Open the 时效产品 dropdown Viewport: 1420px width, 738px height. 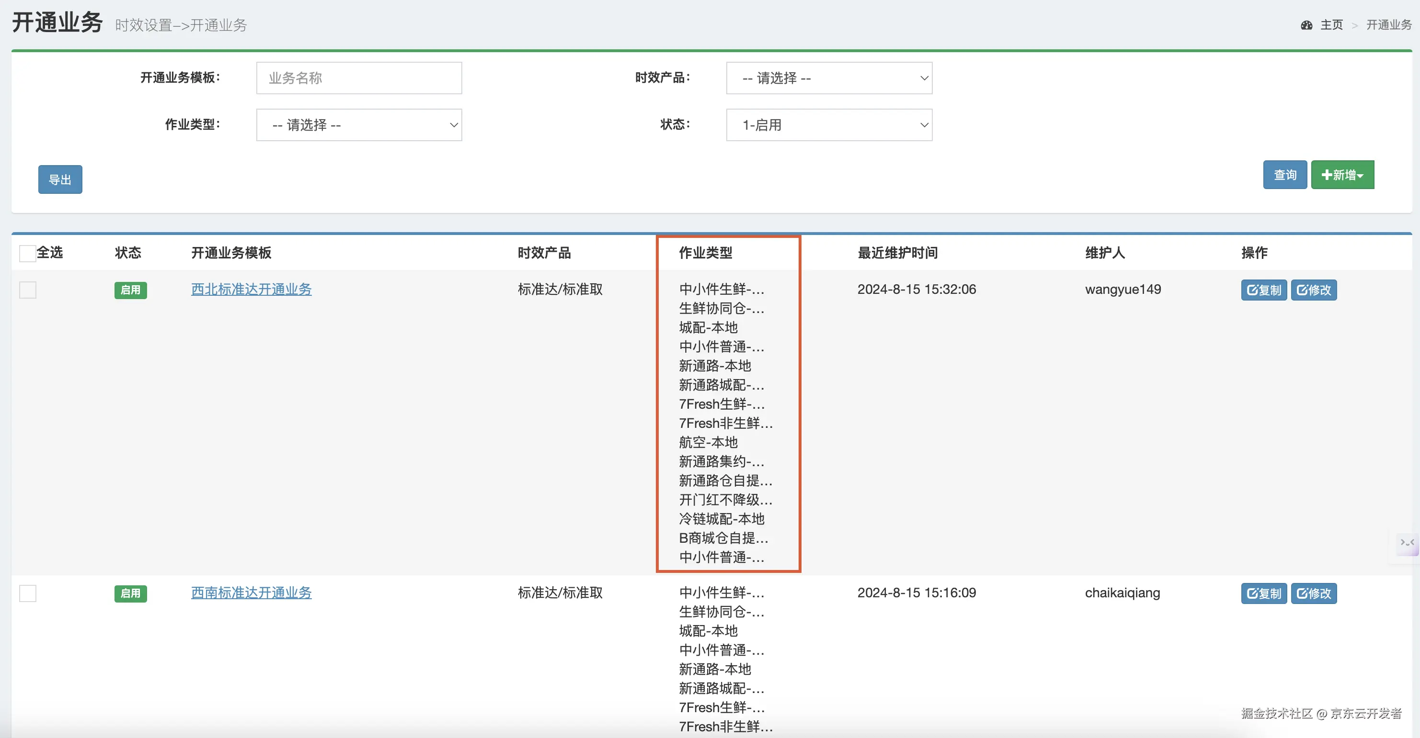[829, 78]
